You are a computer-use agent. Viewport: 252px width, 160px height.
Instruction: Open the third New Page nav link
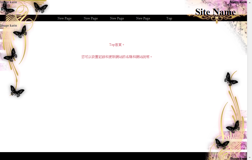click(x=117, y=18)
